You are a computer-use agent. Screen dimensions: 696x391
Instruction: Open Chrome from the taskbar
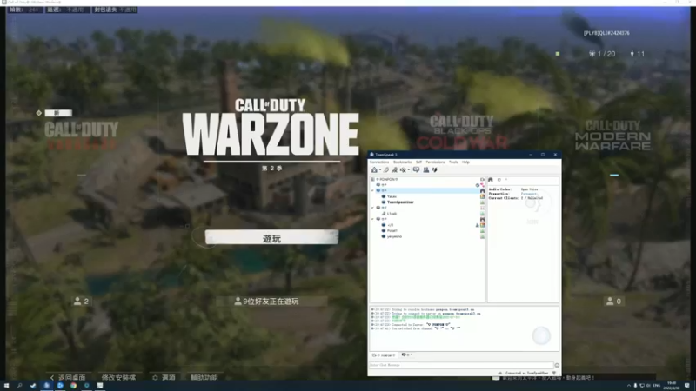[x=73, y=386]
